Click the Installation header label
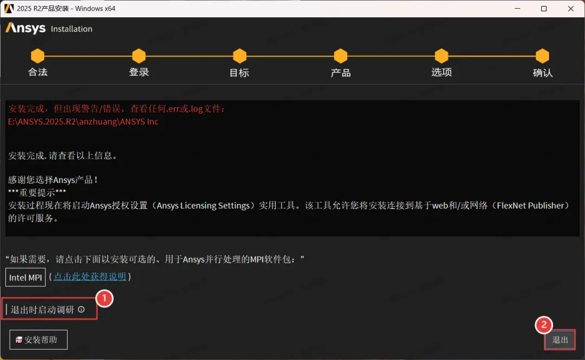Image resolution: width=585 pixels, height=360 pixels. [71, 29]
